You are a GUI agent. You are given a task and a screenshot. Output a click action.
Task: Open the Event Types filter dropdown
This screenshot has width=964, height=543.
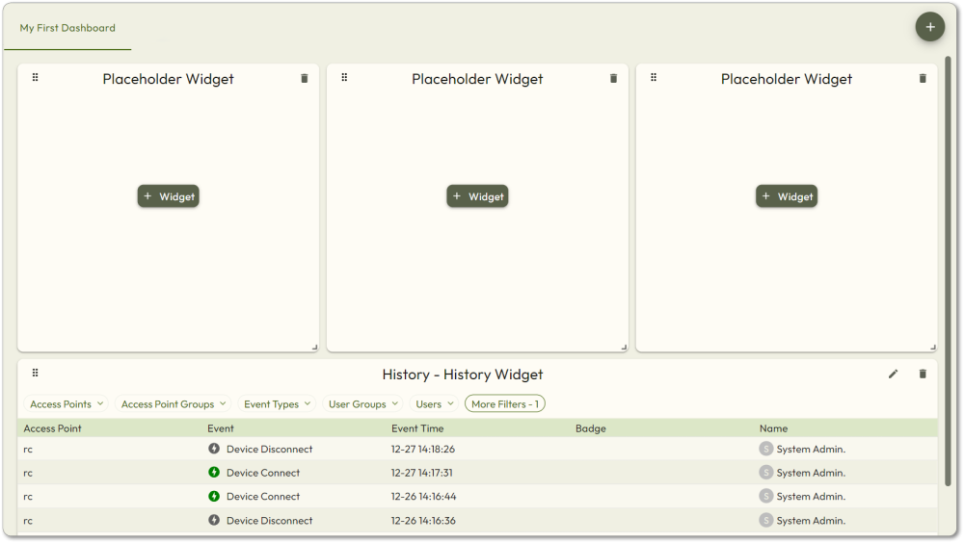coord(278,404)
